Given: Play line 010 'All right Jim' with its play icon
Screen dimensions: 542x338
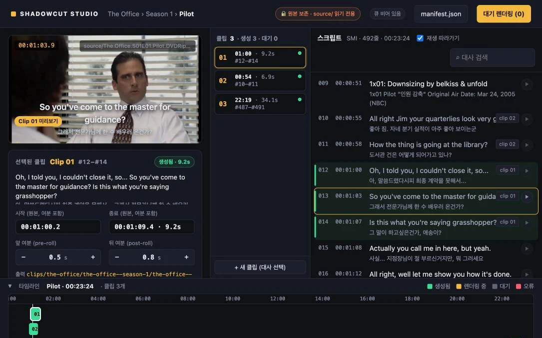Looking at the screenshot, I should pyautogui.click(x=527, y=119).
